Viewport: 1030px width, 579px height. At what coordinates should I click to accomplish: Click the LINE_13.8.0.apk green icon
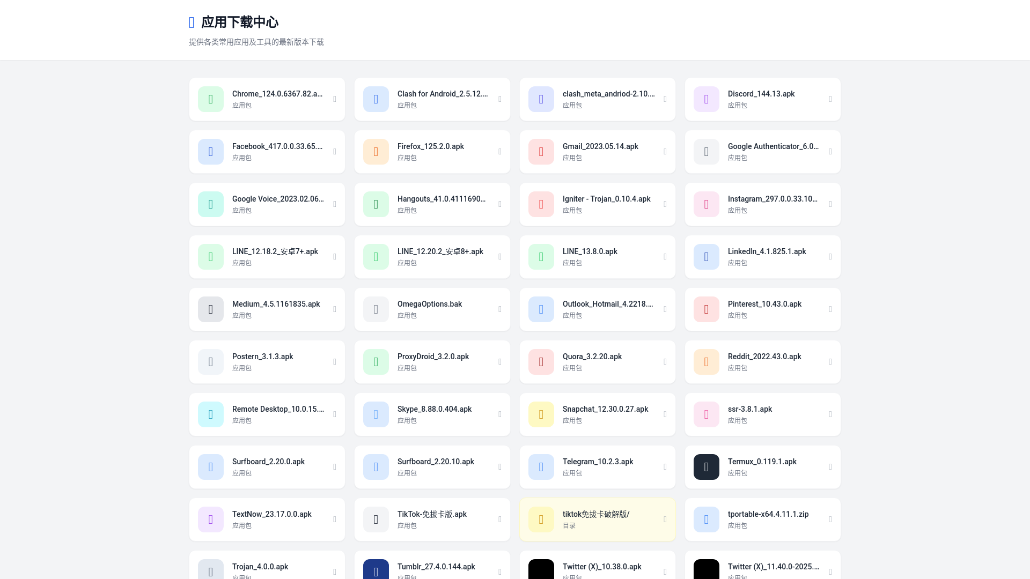click(x=541, y=257)
